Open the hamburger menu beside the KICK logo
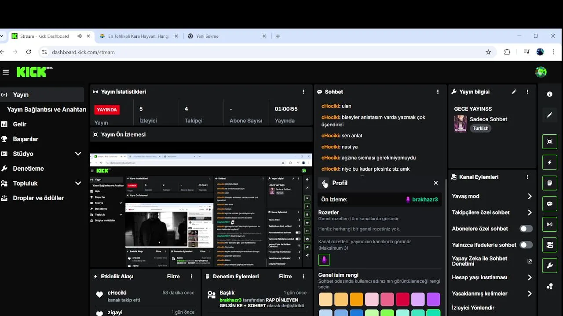 [x=5, y=72]
